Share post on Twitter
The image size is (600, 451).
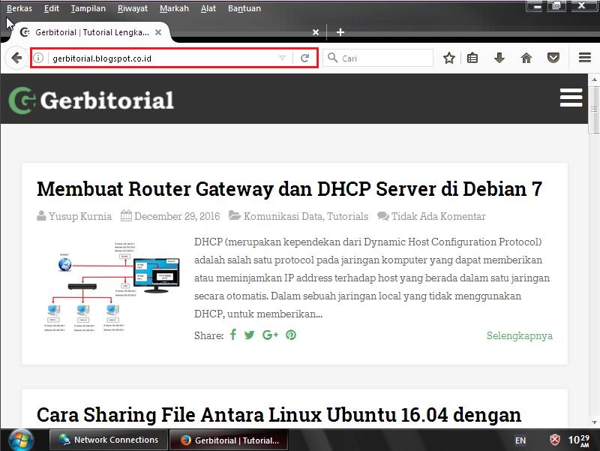click(x=250, y=335)
